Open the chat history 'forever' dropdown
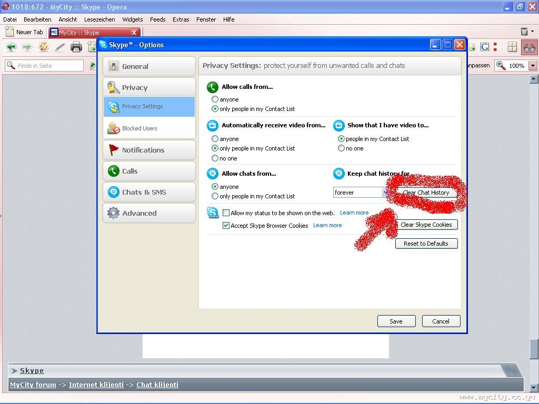539x404 pixels. click(x=360, y=193)
